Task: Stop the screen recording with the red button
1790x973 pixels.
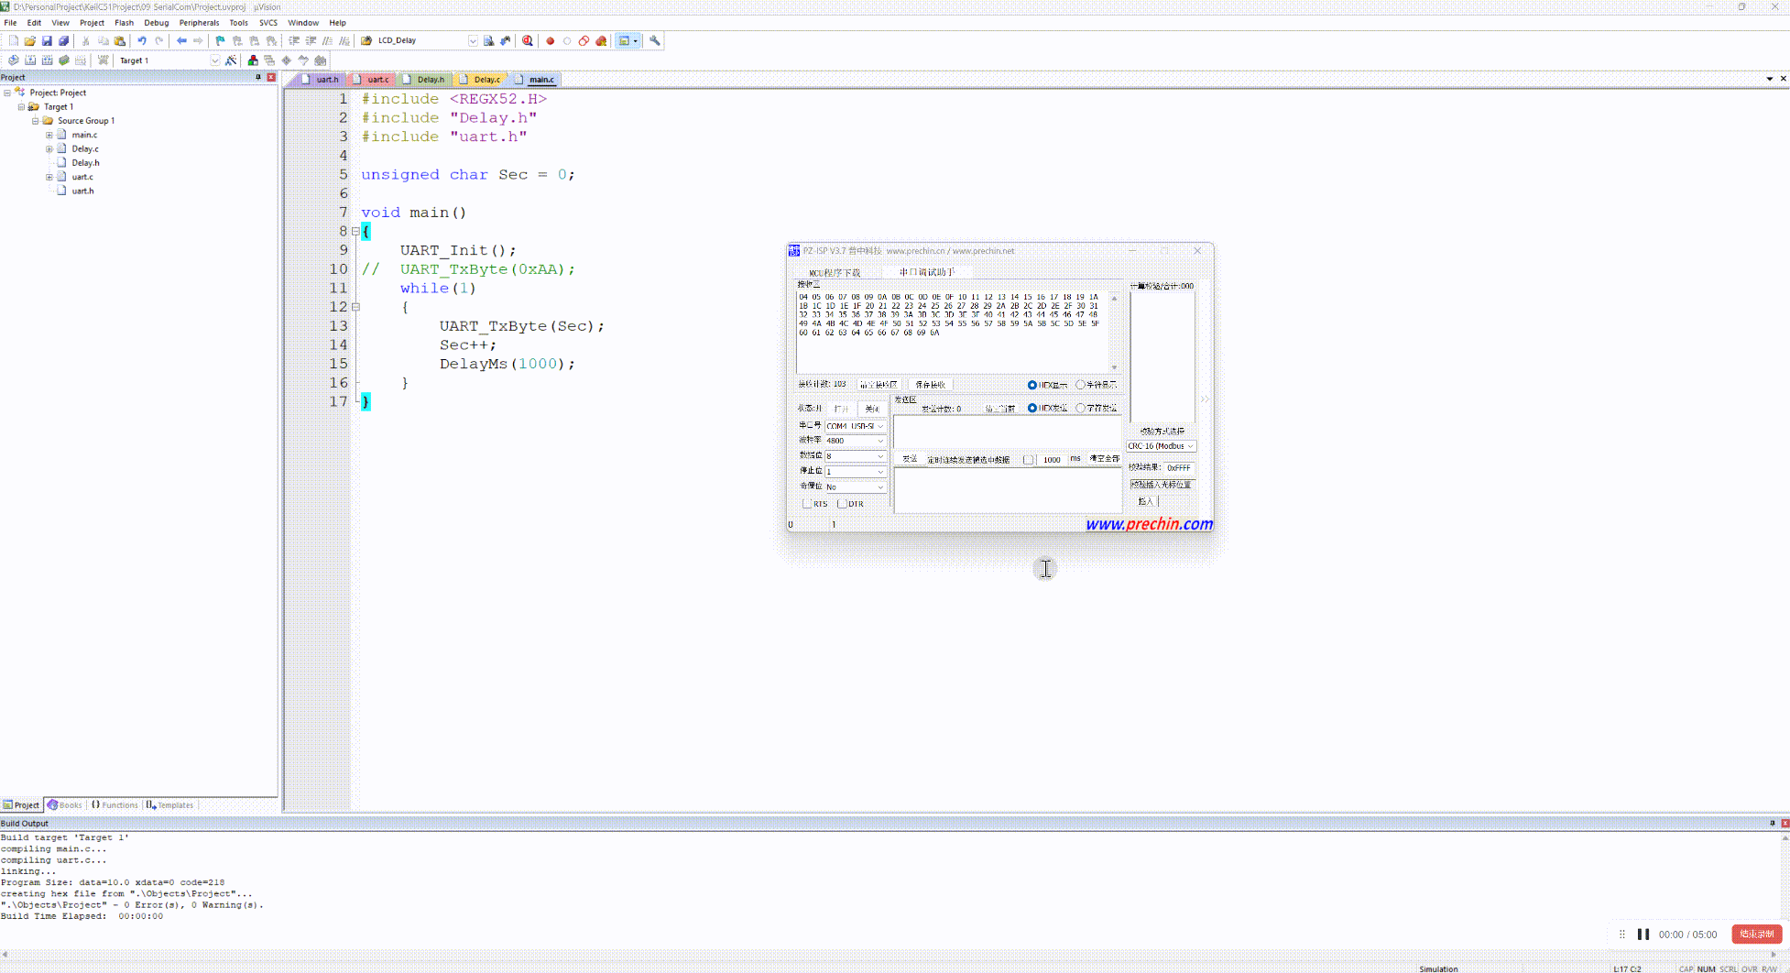Action: (1756, 934)
